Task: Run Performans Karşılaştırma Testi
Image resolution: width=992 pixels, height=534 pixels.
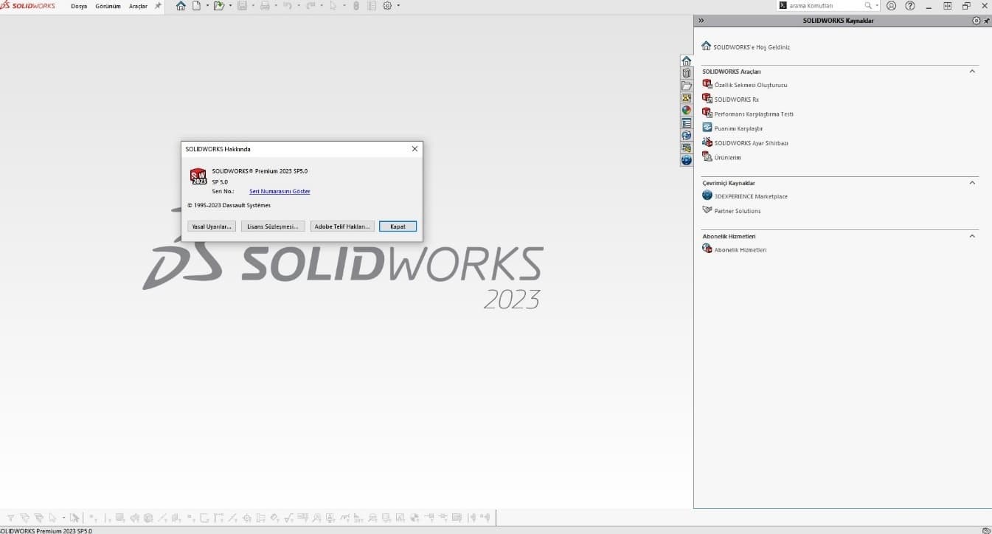Action: coord(754,114)
